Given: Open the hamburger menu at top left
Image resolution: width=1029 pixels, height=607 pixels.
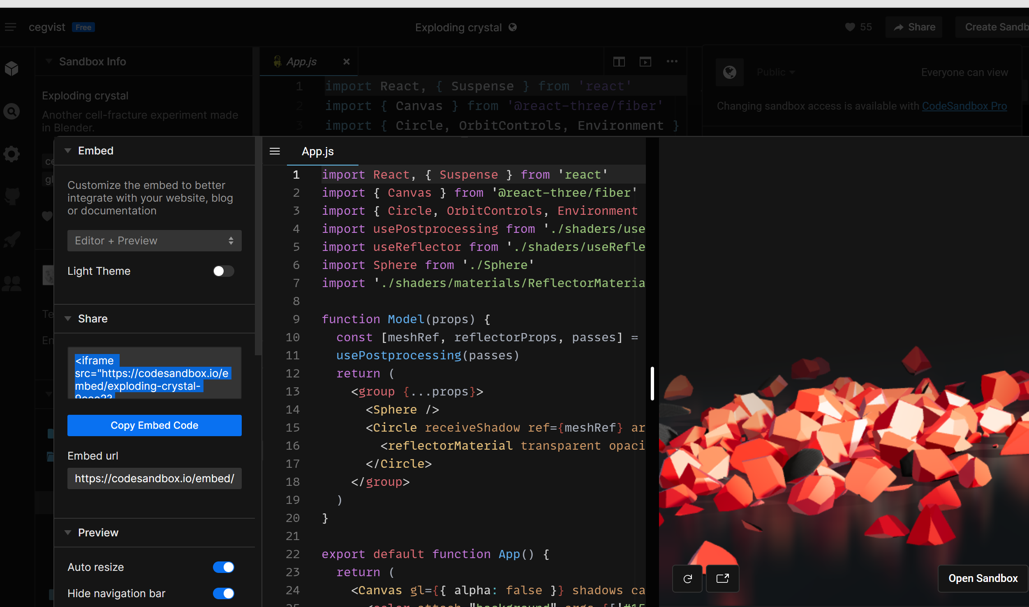Looking at the screenshot, I should 10,27.
